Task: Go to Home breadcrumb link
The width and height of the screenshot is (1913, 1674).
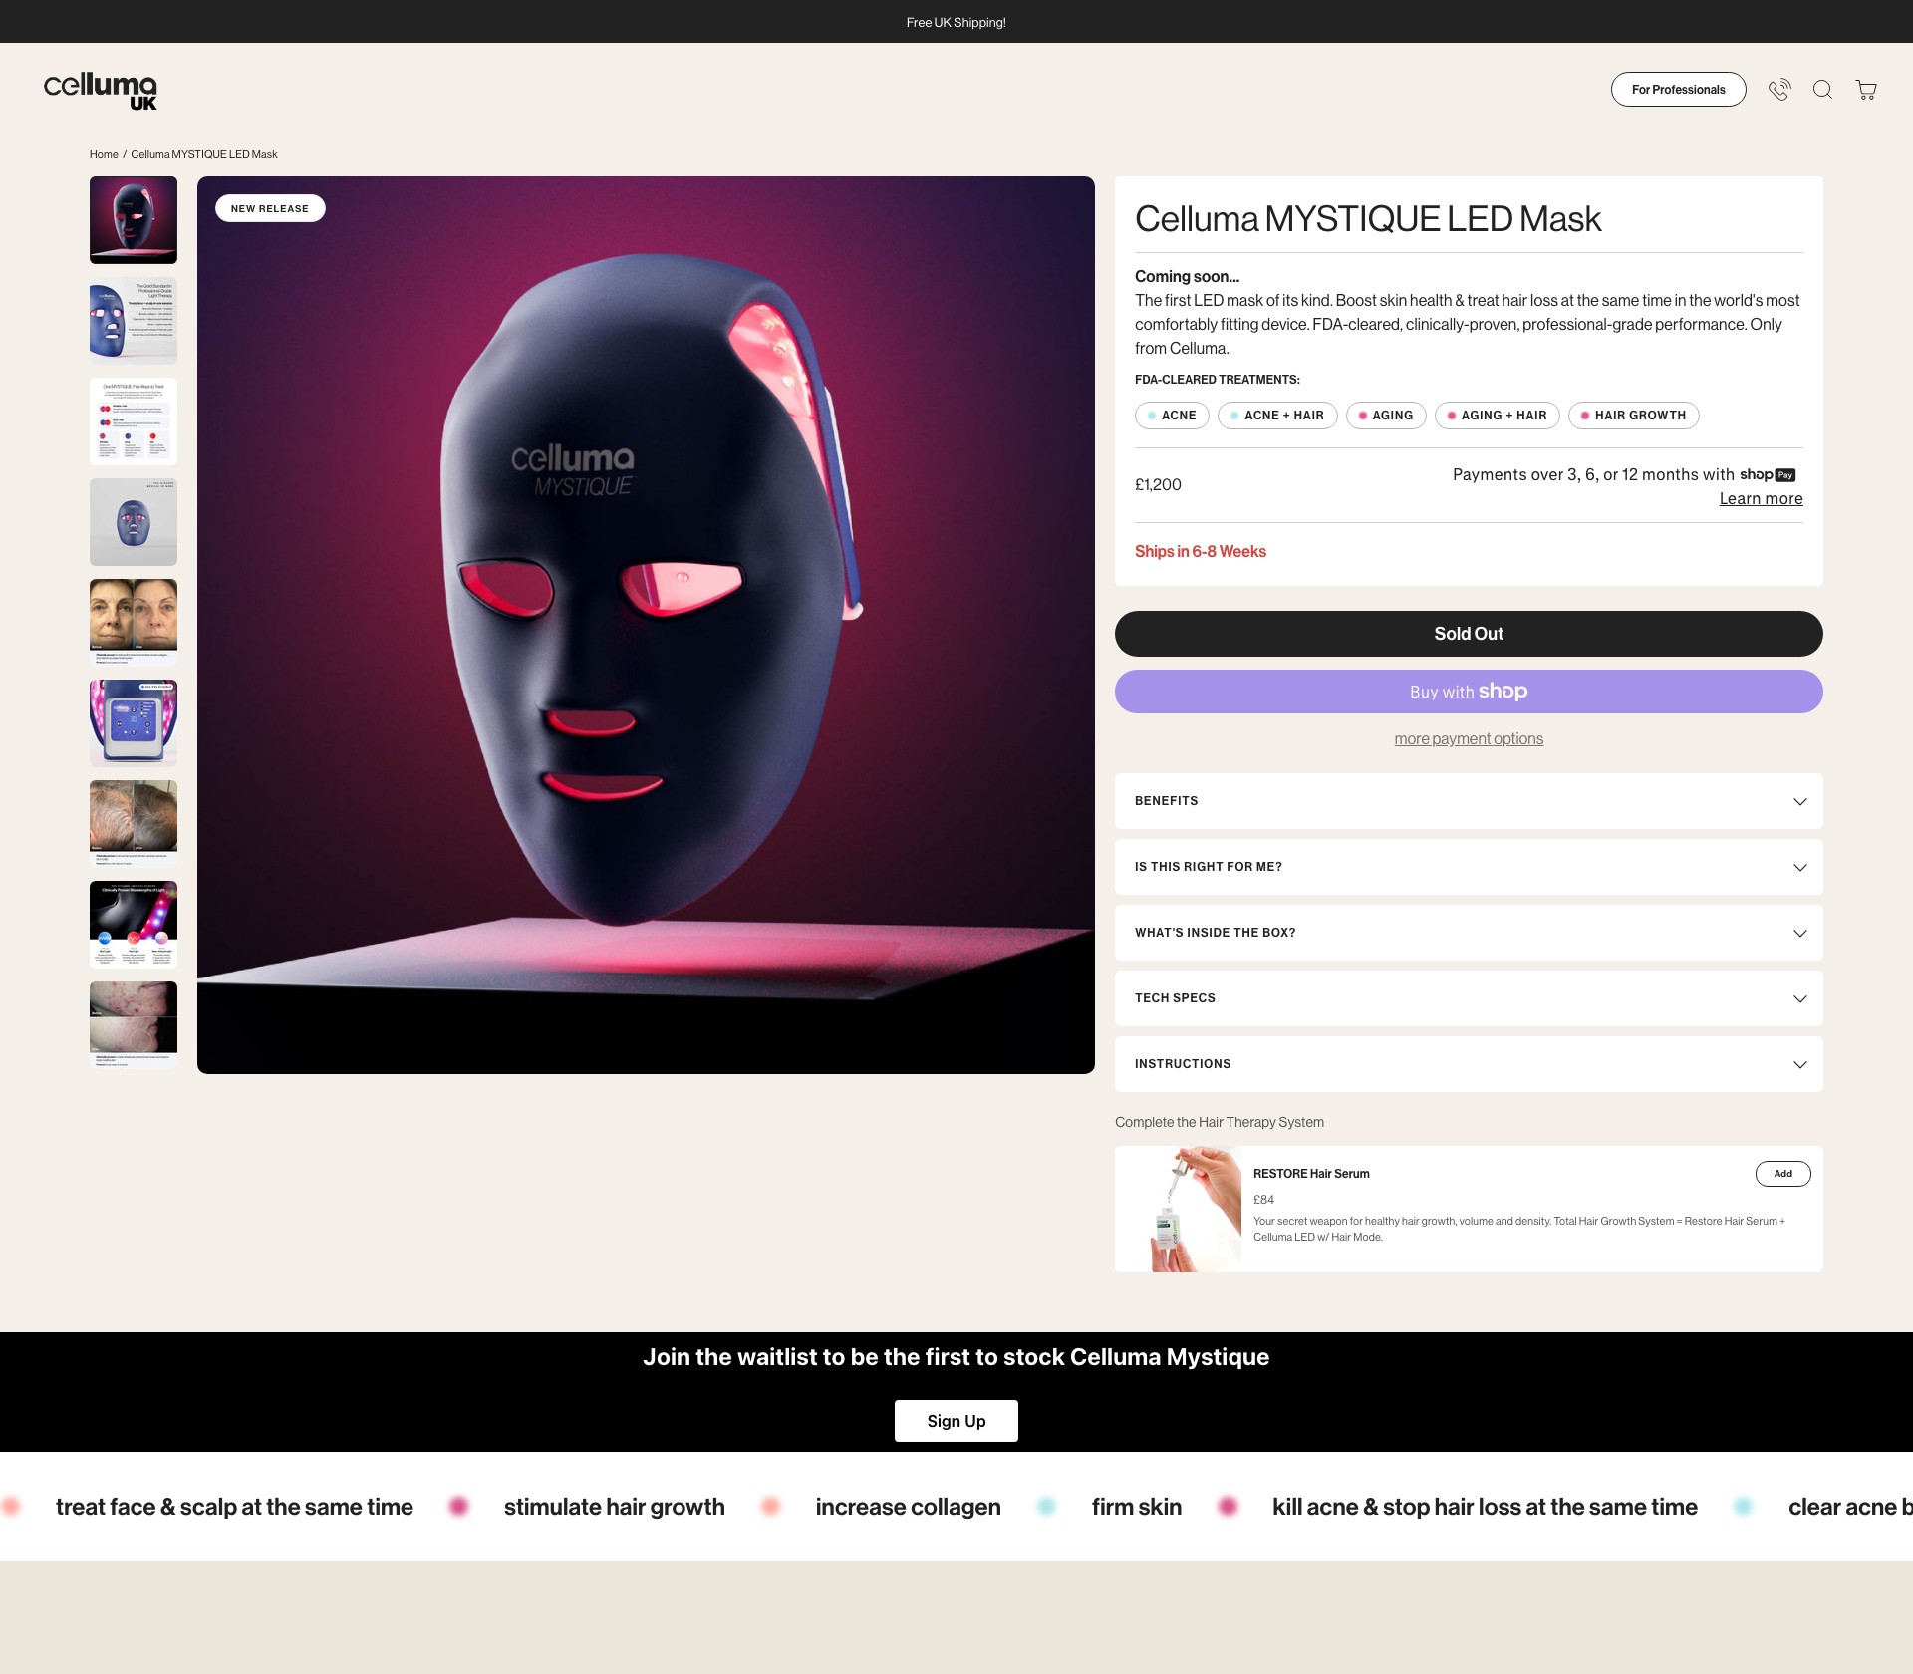Action: click(104, 154)
